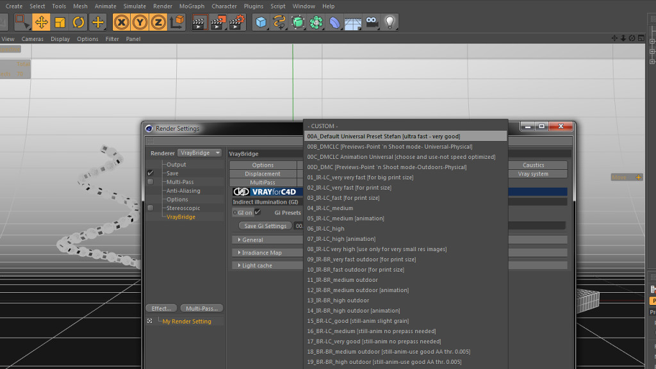Activate the Scale tool
The image size is (656, 369).
pyautogui.click(x=60, y=22)
